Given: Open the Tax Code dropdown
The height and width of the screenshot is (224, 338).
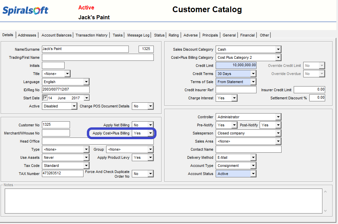Looking at the screenshot, I should coord(86,166).
